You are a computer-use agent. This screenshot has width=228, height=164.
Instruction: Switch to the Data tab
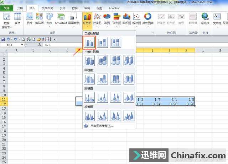pos(75,8)
